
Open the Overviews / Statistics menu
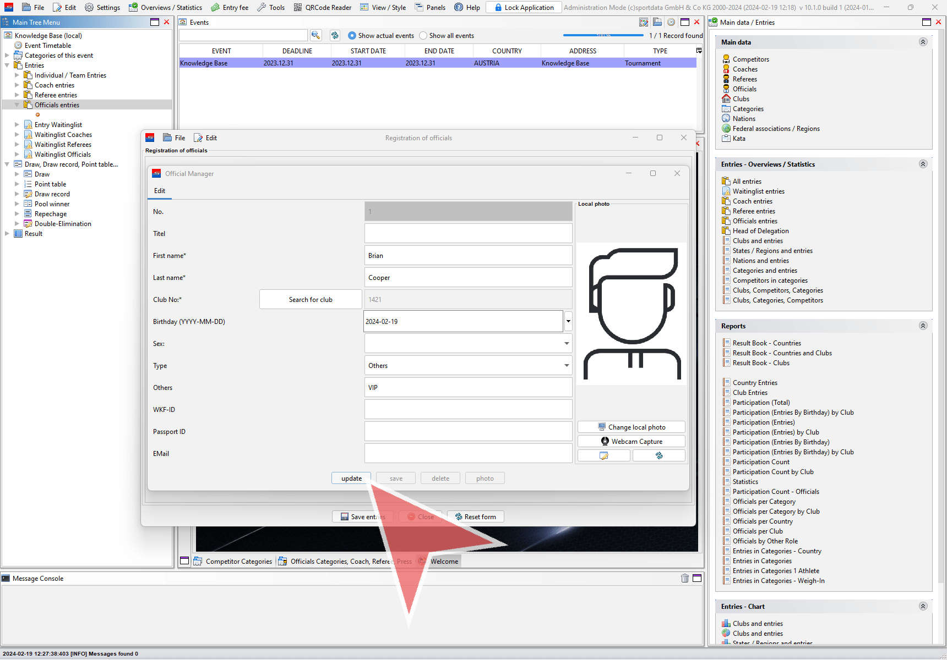(166, 7)
